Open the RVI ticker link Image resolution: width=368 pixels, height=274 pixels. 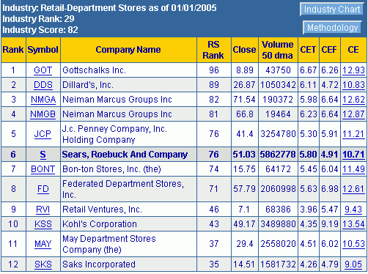pyautogui.click(x=43, y=210)
